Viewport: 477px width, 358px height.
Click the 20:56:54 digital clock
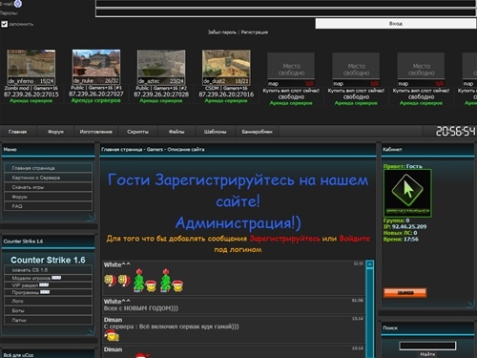[455, 132]
